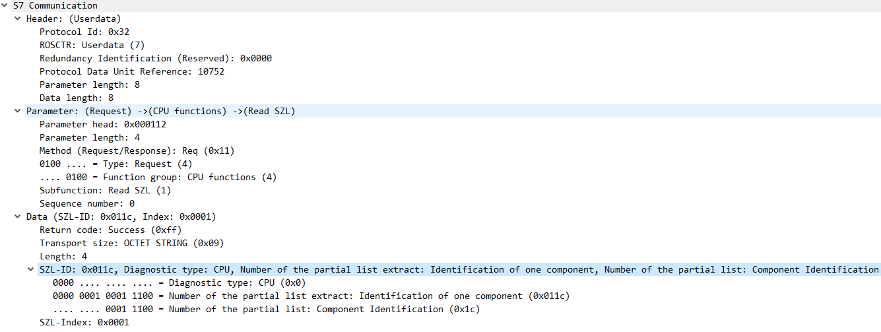881x332 pixels.
Task: Select the Protocol Id 0x32 field
Action: (79, 32)
